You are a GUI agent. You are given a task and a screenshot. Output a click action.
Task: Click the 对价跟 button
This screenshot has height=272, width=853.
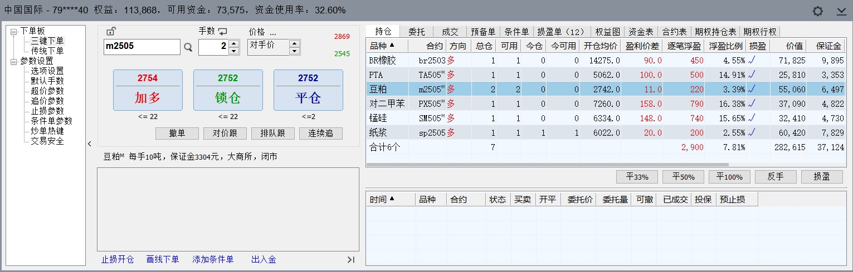225,133
